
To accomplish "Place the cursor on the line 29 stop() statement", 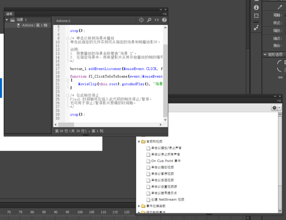I will coord(78,115).
